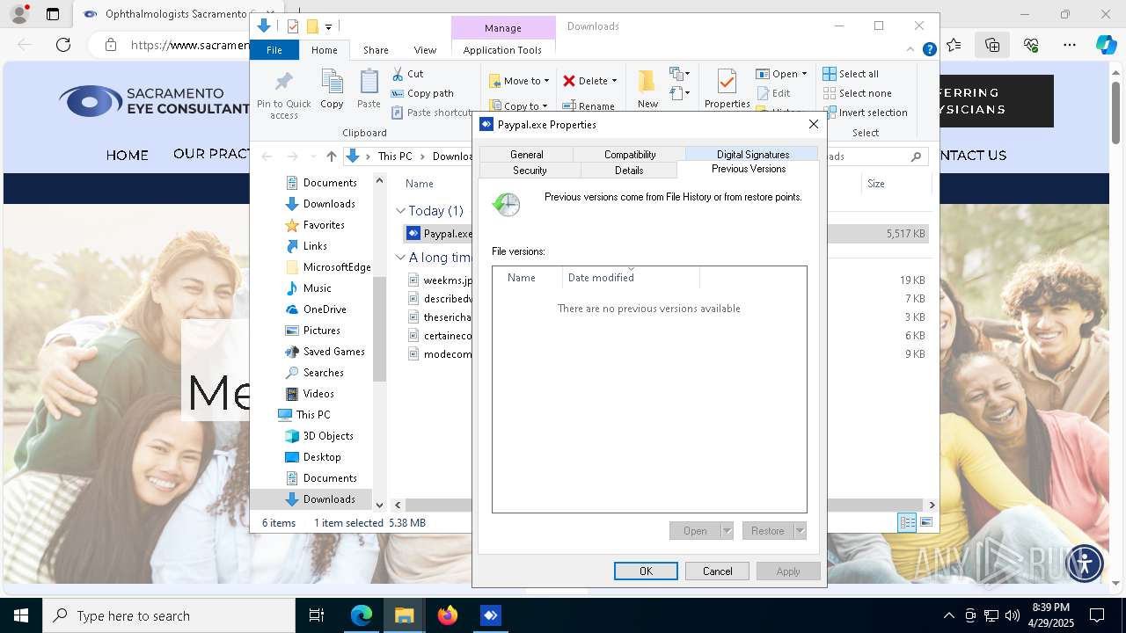
Task: Switch to details view icon in status bar
Action: tap(907, 523)
